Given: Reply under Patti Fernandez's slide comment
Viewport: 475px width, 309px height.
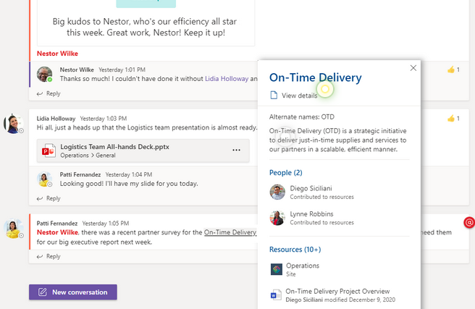Looking at the screenshot, I should point(49,198).
